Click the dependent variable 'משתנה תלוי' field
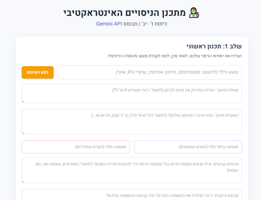261x200 pixels. (x=75, y=147)
